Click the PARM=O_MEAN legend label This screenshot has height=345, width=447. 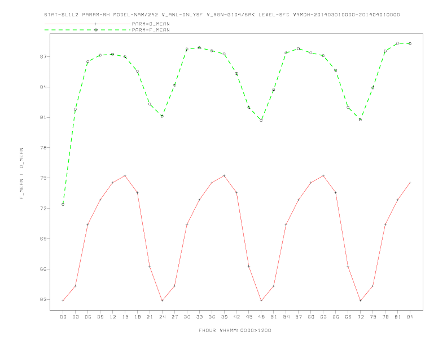151,24
